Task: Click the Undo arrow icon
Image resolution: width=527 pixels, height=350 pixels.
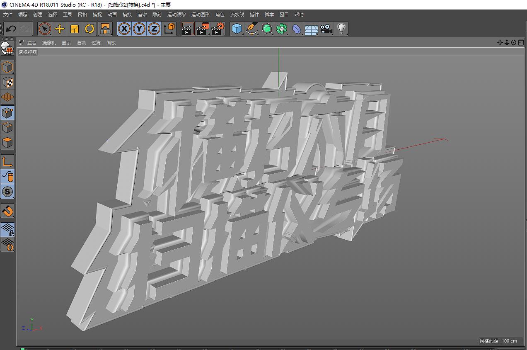Action: [x=11, y=29]
